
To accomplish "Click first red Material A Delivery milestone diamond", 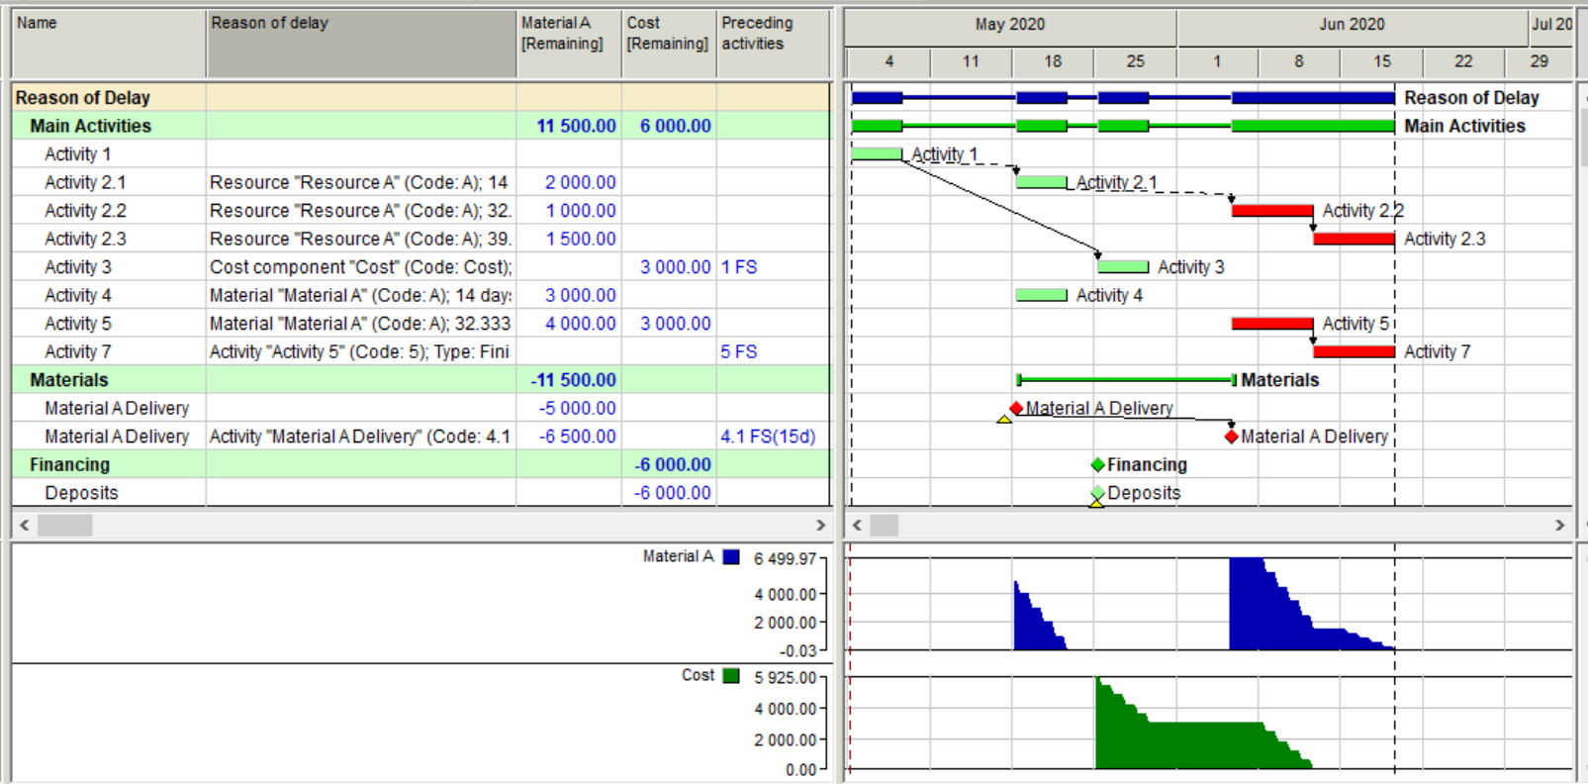I will pos(1016,408).
